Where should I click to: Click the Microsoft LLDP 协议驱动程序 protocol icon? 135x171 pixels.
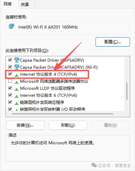pos(17,89)
